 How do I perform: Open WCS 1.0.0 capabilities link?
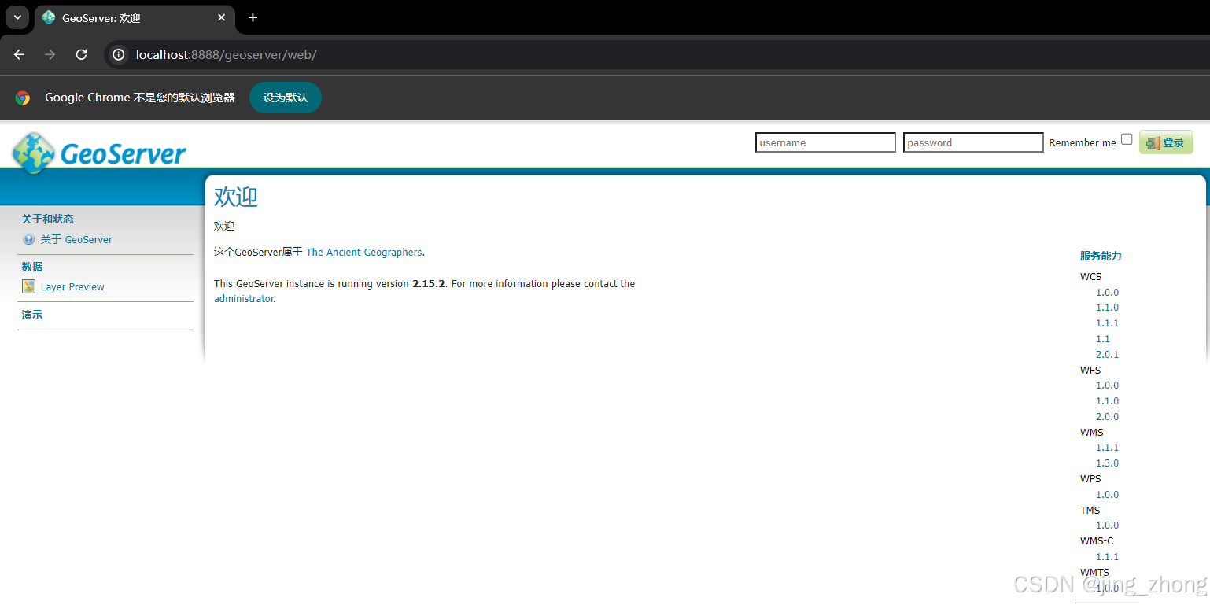click(x=1107, y=293)
